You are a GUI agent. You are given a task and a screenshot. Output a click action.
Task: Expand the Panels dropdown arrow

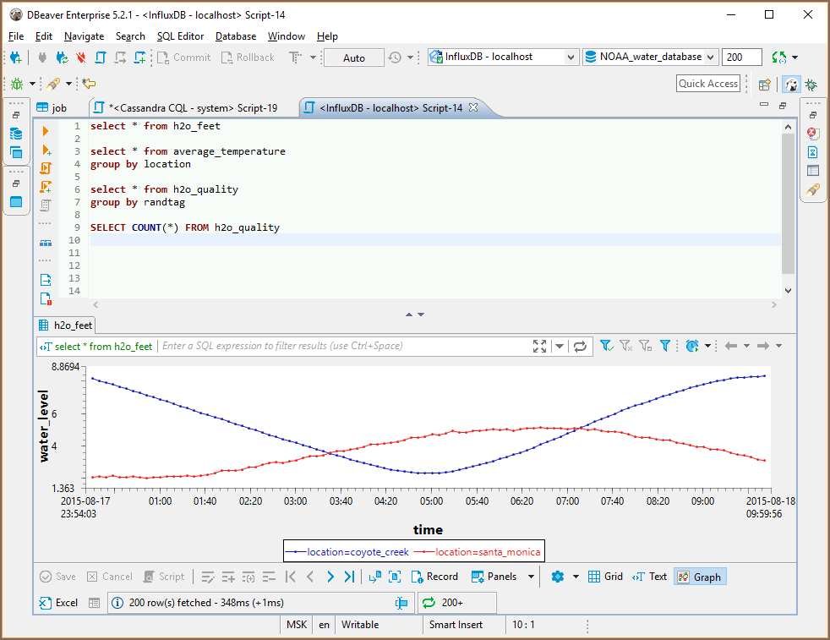[x=532, y=577]
